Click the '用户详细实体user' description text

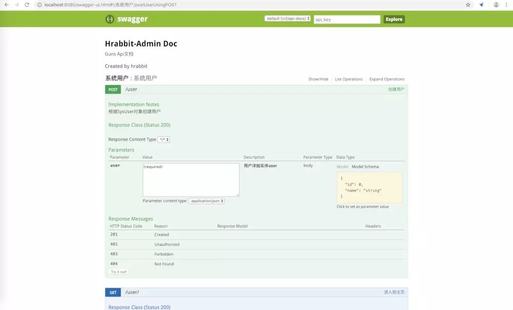[x=261, y=166]
